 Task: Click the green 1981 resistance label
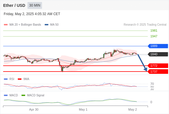tap(154, 30)
